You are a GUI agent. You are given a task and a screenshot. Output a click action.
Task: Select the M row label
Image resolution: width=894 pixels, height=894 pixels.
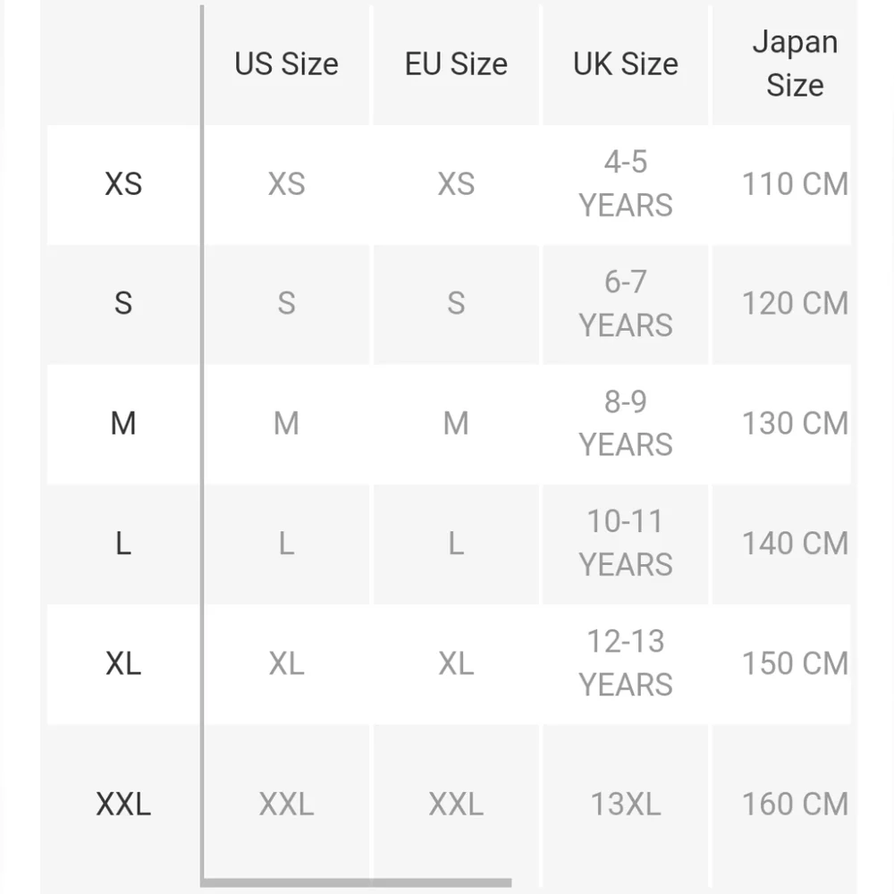123,424
